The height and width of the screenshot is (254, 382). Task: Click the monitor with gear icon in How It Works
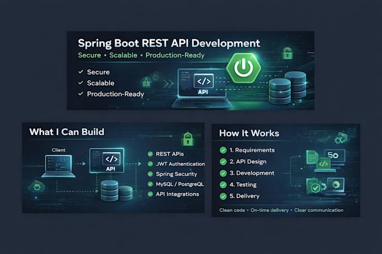click(335, 157)
